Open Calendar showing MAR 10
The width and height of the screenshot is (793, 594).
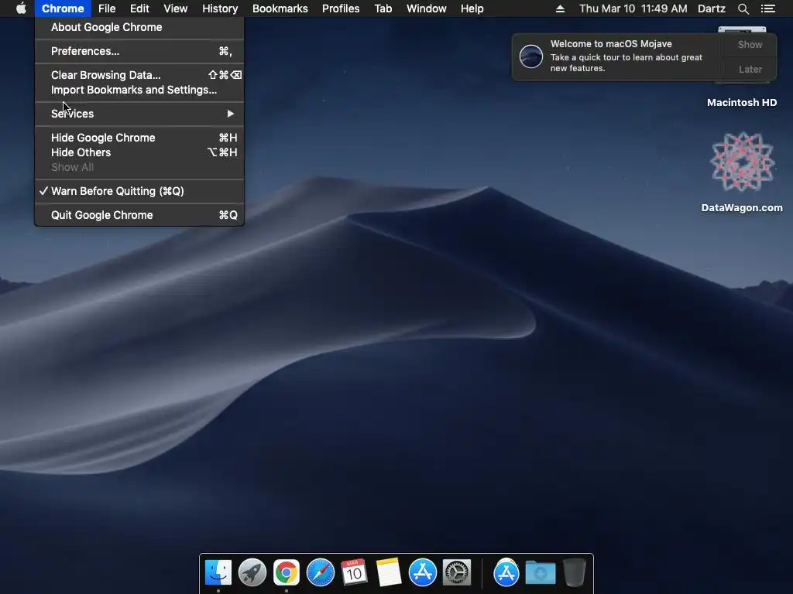click(354, 572)
